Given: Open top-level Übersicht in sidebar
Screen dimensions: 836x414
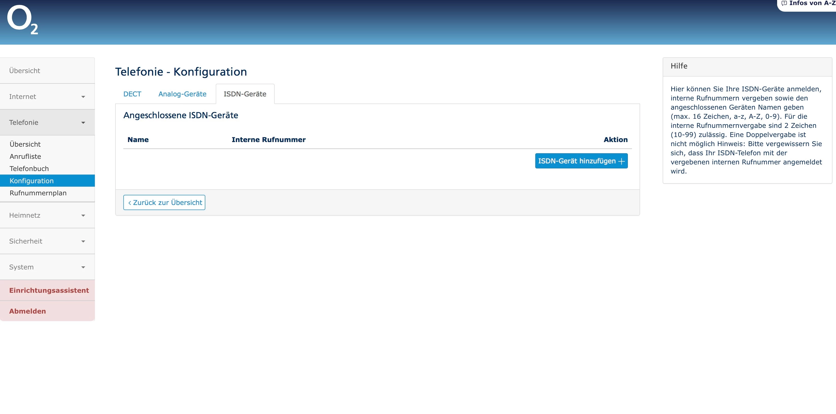Looking at the screenshot, I should pyautogui.click(x=25, y=71).
